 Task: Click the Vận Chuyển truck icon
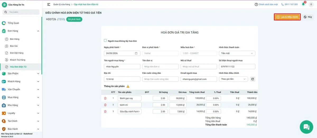point(4,89)
